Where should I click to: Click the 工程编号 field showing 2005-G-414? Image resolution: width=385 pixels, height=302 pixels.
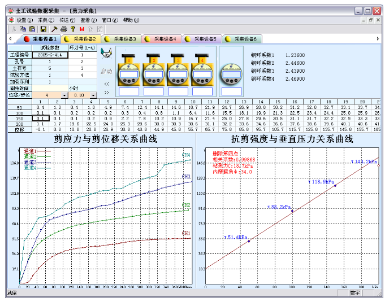pos(48,55)
